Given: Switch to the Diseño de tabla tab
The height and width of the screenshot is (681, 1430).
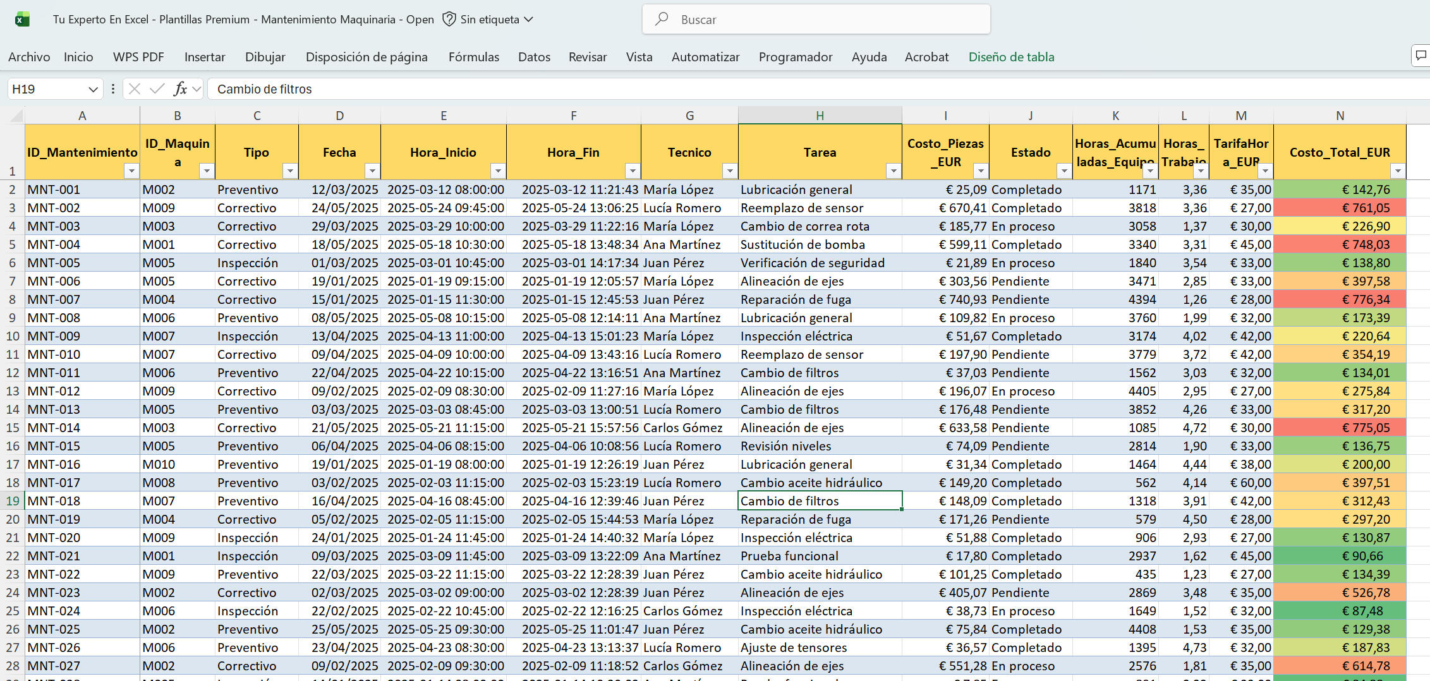Looking at the screenshot, I should pos(1011,57).
